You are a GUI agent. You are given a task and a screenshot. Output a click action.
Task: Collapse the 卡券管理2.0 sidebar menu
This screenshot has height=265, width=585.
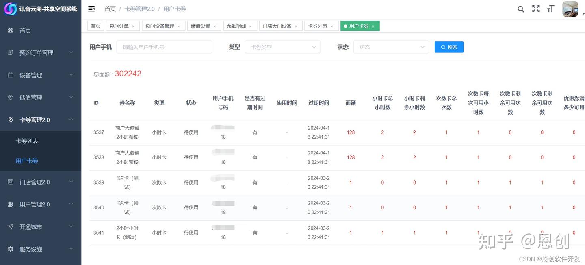coord(41,120)
